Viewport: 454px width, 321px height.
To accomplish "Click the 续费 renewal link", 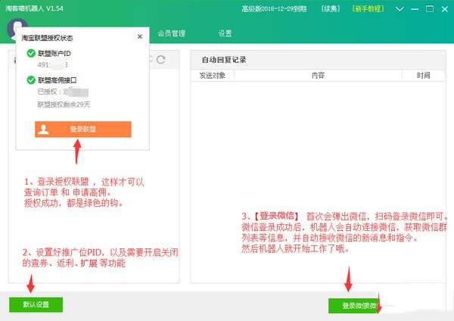I will (331, 9).
